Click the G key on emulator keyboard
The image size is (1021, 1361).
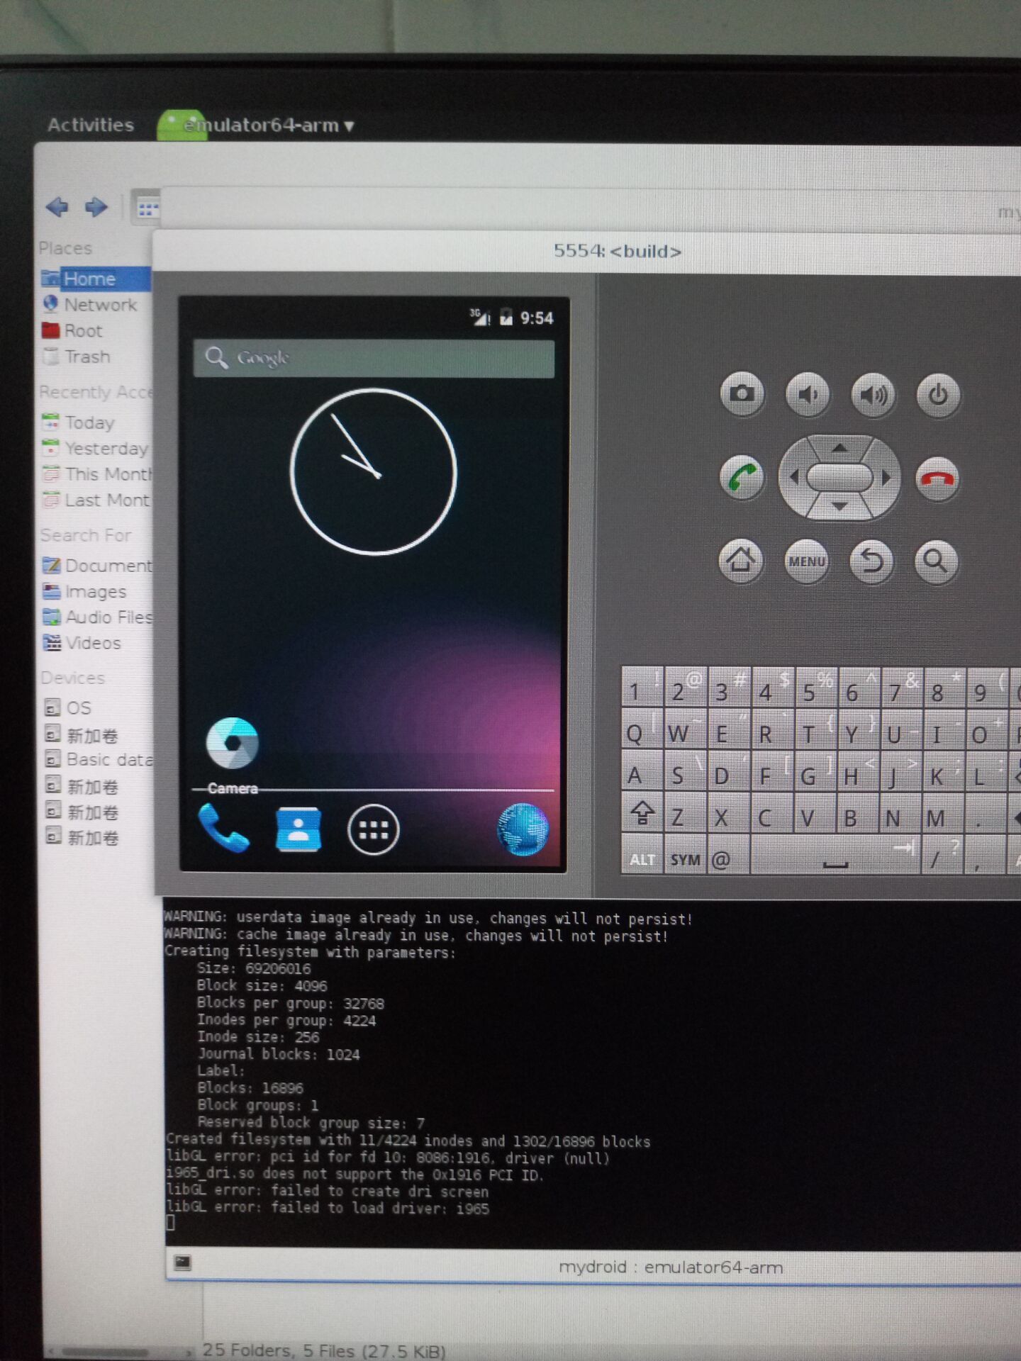pos(815,772)
